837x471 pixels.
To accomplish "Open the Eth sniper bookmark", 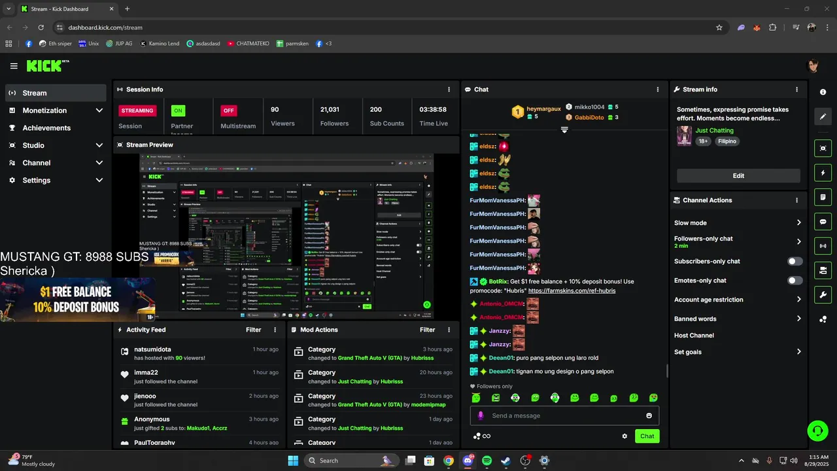I will [55, 44].
